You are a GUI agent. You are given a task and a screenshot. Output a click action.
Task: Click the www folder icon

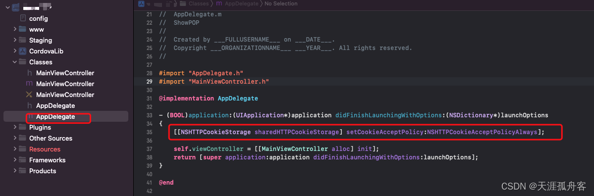22,29
